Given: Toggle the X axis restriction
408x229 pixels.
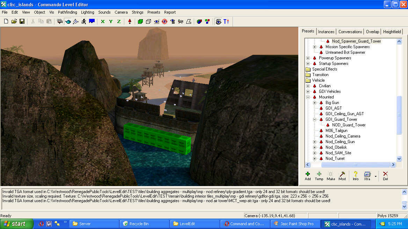Looking at the screenshot, I should tap(103, 21).
